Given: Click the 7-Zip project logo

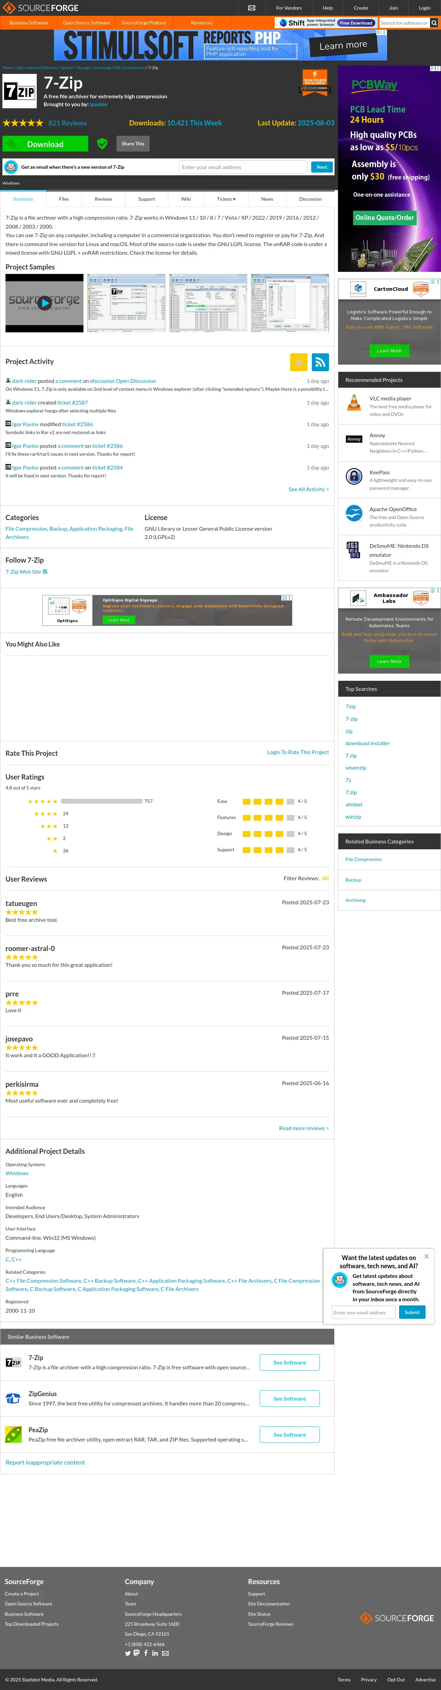Looking at the screenshot, I should click(20, 91).
